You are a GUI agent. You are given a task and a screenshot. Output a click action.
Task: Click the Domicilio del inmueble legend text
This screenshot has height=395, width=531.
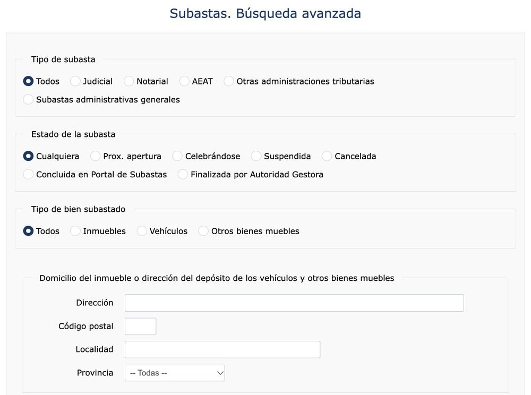pyautogui.click(x=217, y=278)
